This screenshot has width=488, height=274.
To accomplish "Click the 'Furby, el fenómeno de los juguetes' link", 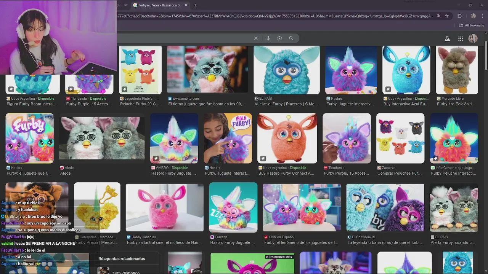I will click(301, 242).
